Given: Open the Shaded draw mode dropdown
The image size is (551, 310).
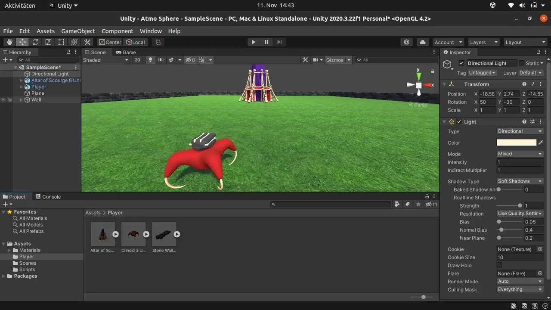Looking at the screenshot, I should click(x=105, y=60).
